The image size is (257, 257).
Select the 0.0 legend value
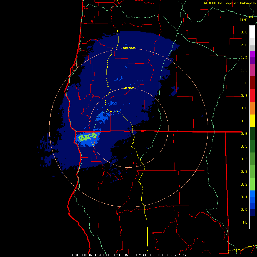244,210
